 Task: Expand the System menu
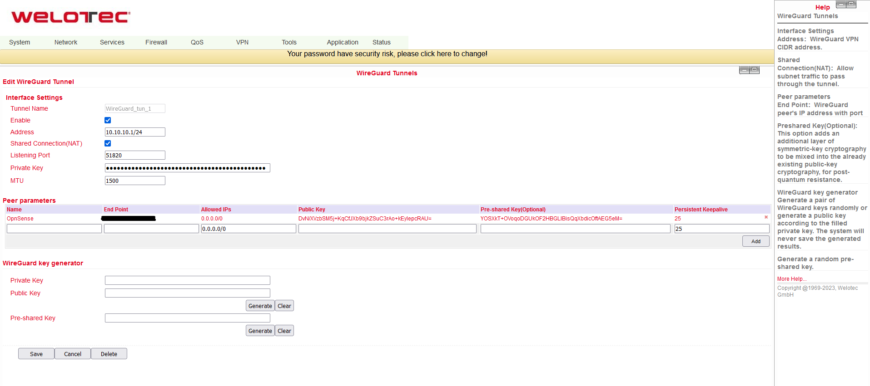pos(20,42)
